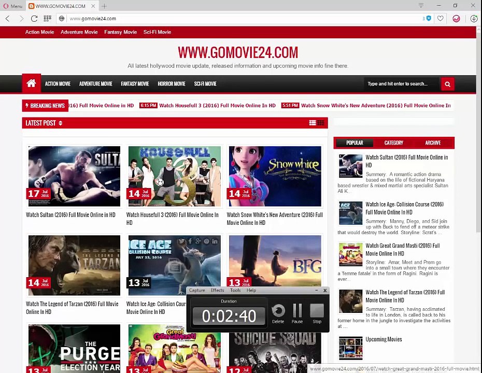Open HORROR MOVIE in dark nav bar
This screenshot has height=373, width=482.
172,84
